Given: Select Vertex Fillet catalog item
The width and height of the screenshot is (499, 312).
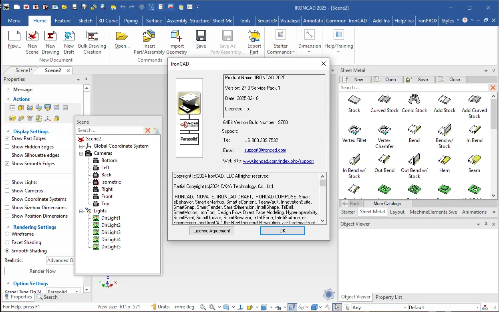Looking at the screenshot, I should [354, 133].
